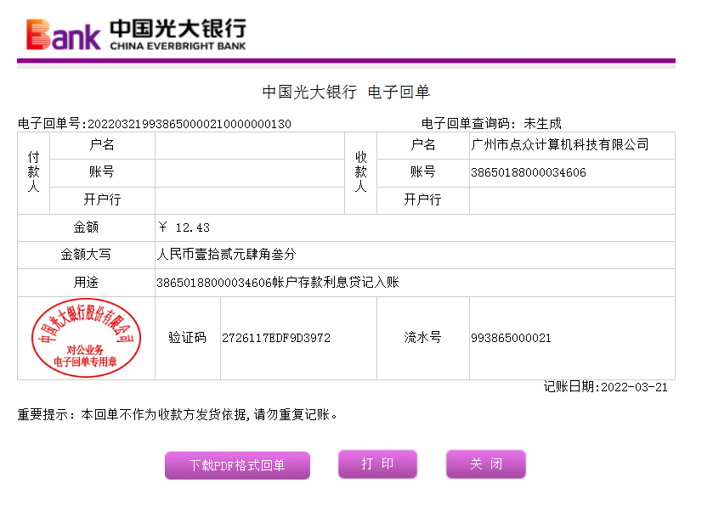Click the 用途 label cell

(x=86, y=283)
